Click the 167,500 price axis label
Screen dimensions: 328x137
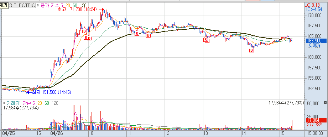(x=314, y=26)
